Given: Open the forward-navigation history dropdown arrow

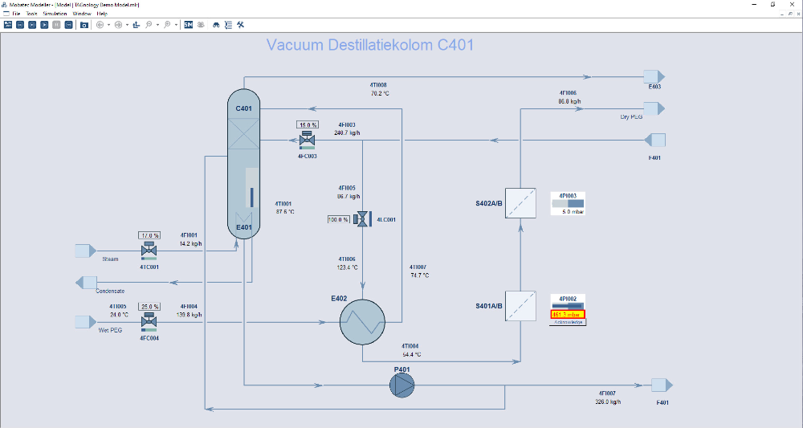Looking at the screenshot, I should [x=127, y=25].
